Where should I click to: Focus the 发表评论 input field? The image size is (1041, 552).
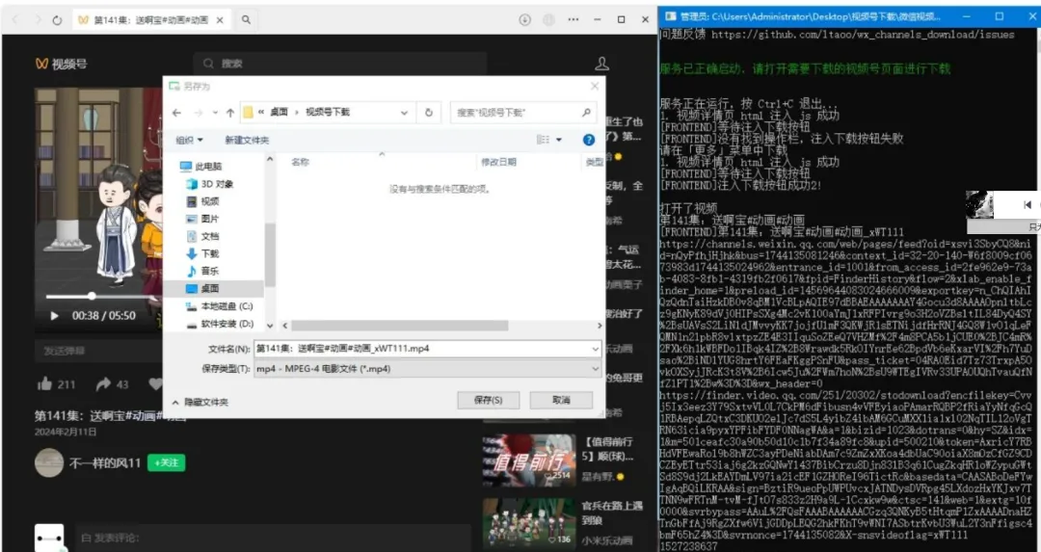[x=272, y=539]
